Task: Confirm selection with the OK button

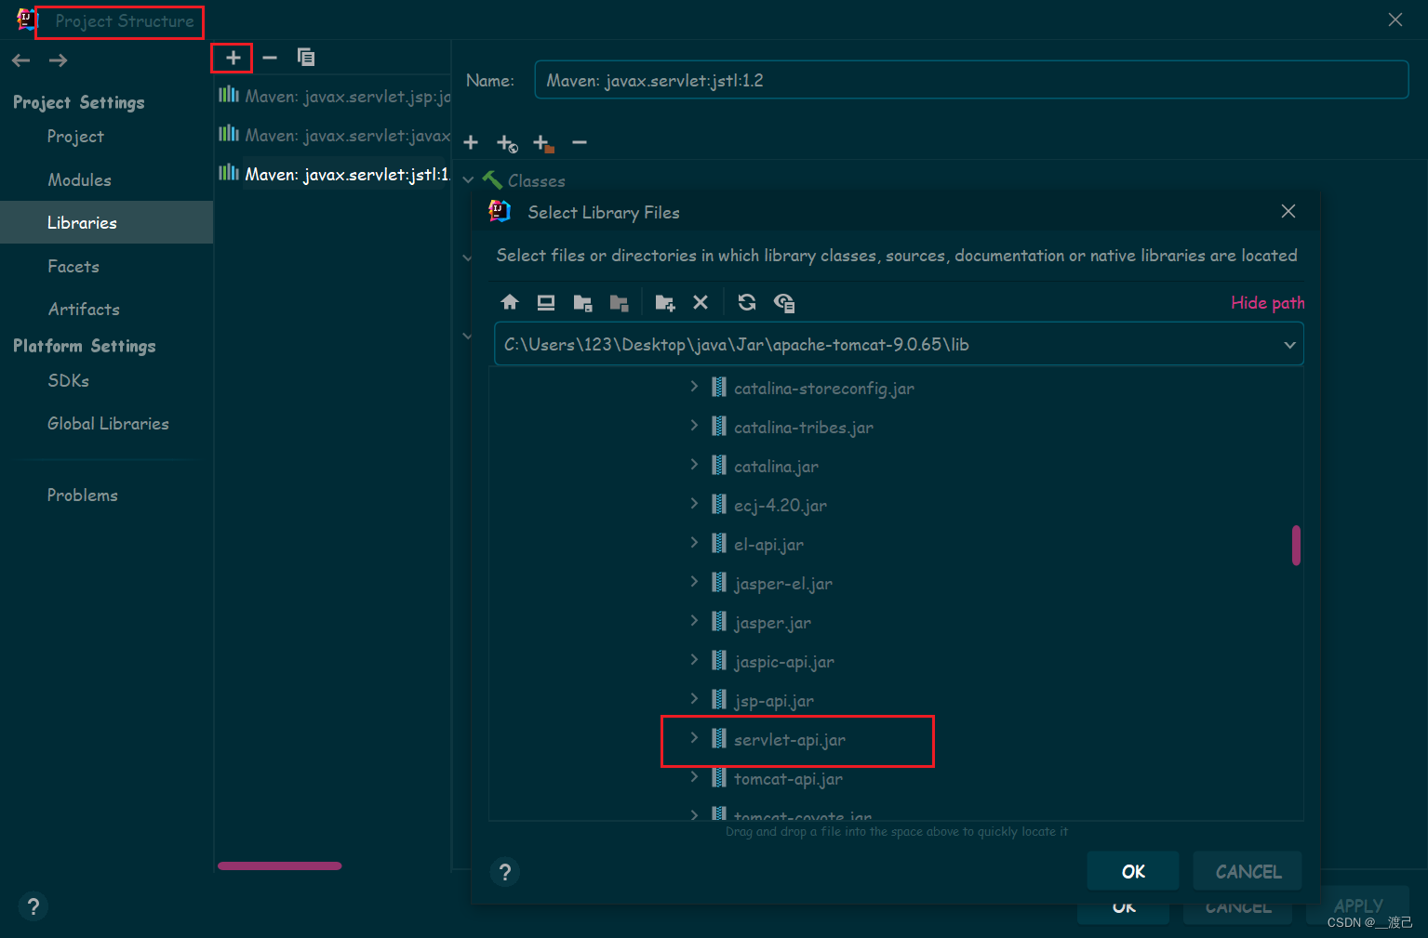Action: 1132,871
